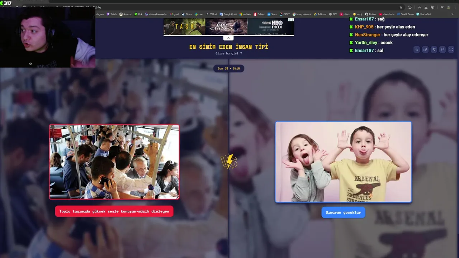Open the piliapp bookmark
This screenshot has width=459, height=258.
(x=345, y=14)
